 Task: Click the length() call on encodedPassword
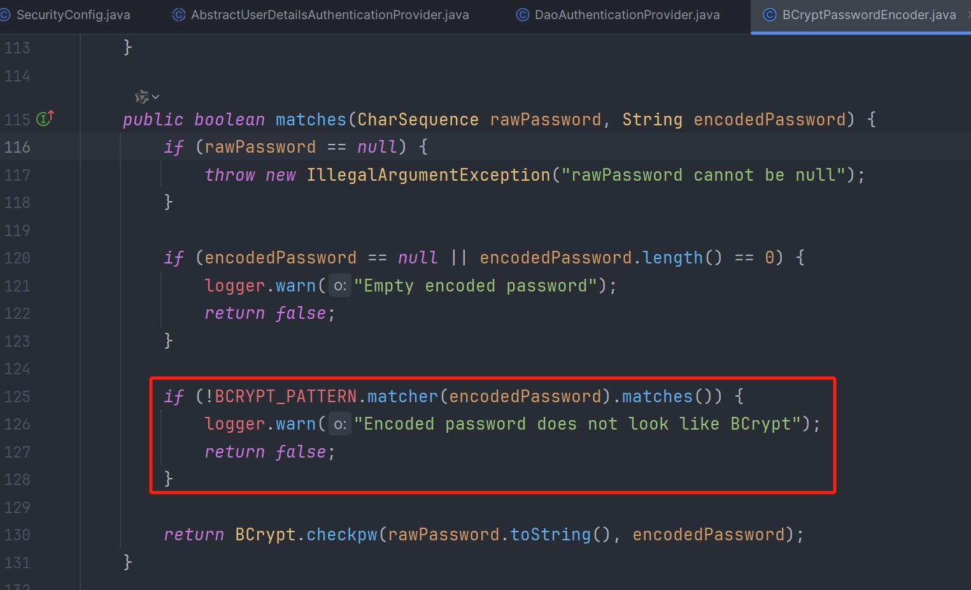(x=672, y=258)
